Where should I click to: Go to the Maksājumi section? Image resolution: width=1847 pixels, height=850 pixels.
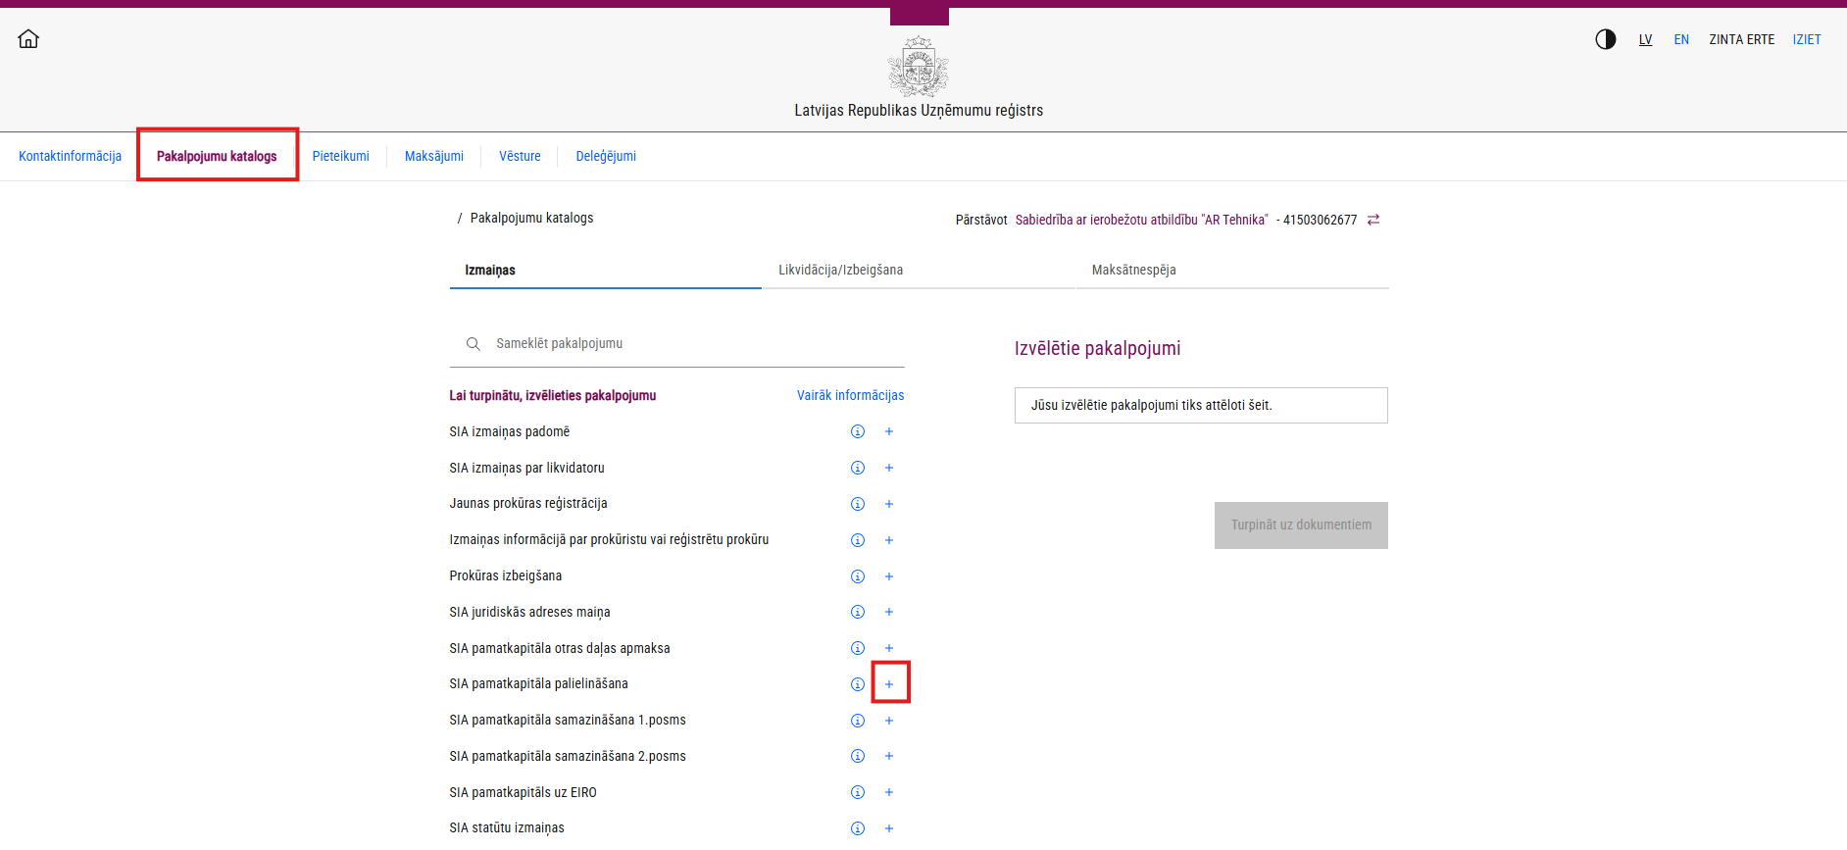click(433, 156)
